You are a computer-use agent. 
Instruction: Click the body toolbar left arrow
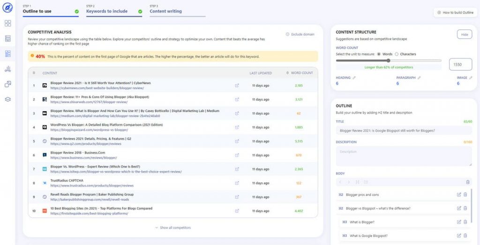(340, 182)
